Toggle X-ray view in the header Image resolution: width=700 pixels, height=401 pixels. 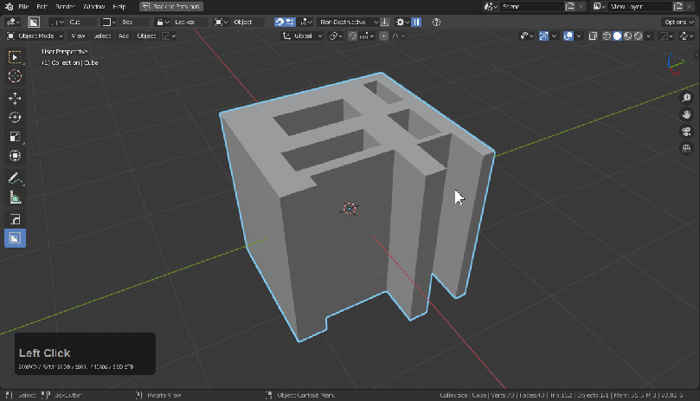pos(594,36)
